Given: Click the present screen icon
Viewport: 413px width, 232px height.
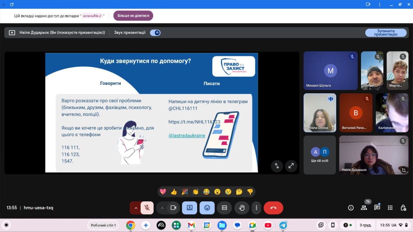Looking at the screenshot, I should pos(189,208).
